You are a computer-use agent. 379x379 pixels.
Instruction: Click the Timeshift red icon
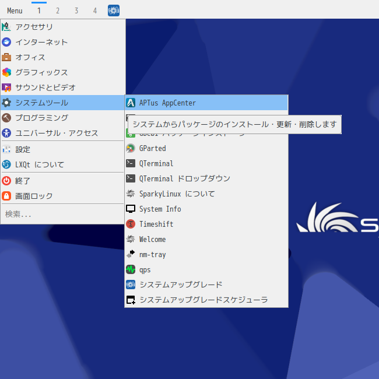tap(131, 224)
